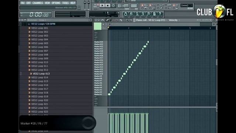The width and height of the screenshot is (236, 133).
Task: Select the piano roll Zoom tool
Action: click(x=127, y=20)
